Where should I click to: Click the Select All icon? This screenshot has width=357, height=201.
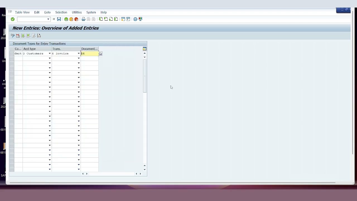pos(23,36)
